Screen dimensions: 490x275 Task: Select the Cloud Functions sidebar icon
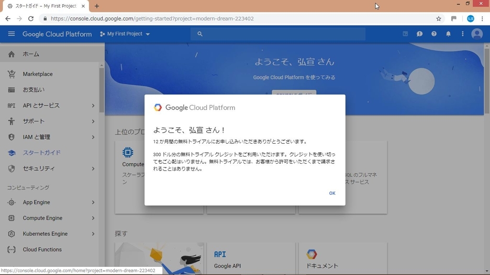(x=11, y=249)
